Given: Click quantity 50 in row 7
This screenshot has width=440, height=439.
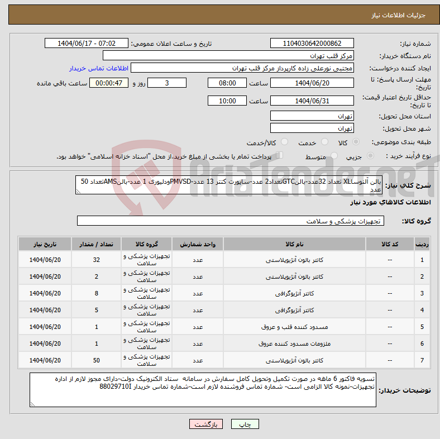Looking at the screenshot, I should (96, 360).
